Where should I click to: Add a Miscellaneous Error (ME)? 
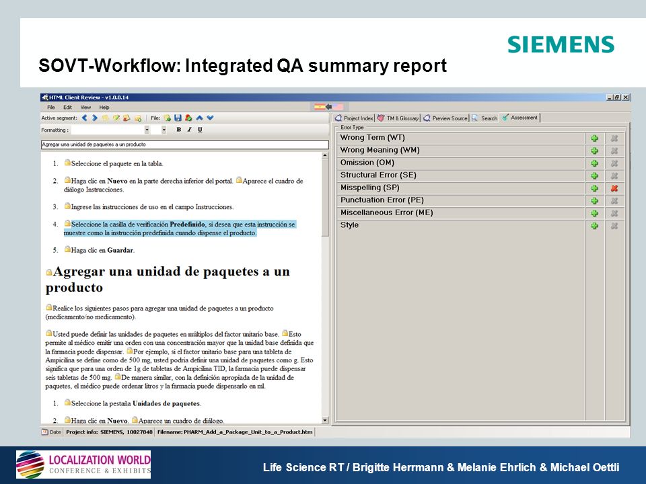(594, 213)
